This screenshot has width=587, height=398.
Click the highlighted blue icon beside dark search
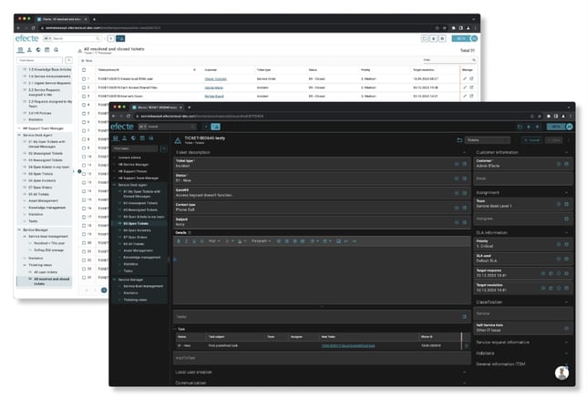[216, 127]
